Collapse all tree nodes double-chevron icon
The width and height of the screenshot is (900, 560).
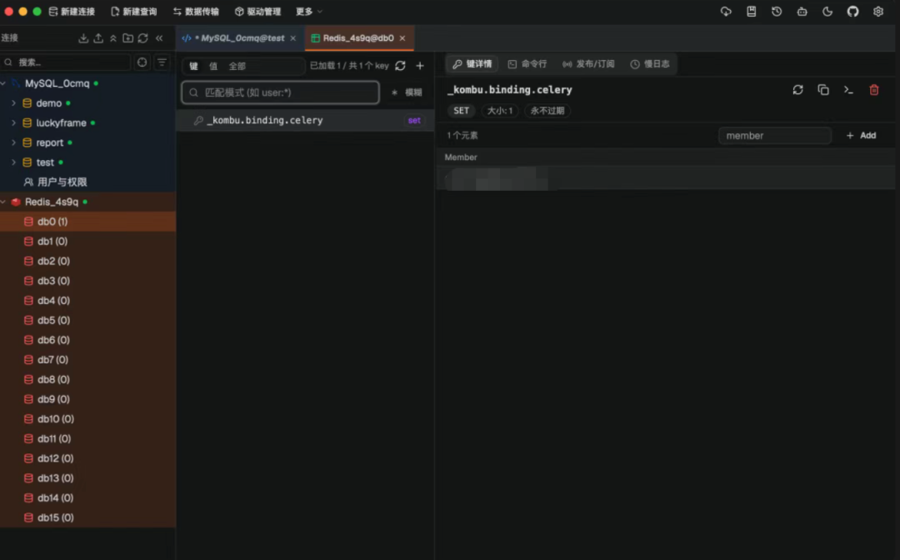(x=113, y=37)
